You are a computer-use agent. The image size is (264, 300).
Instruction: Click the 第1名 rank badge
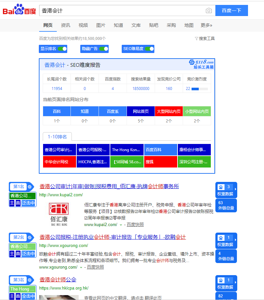(x=19, y=186)
